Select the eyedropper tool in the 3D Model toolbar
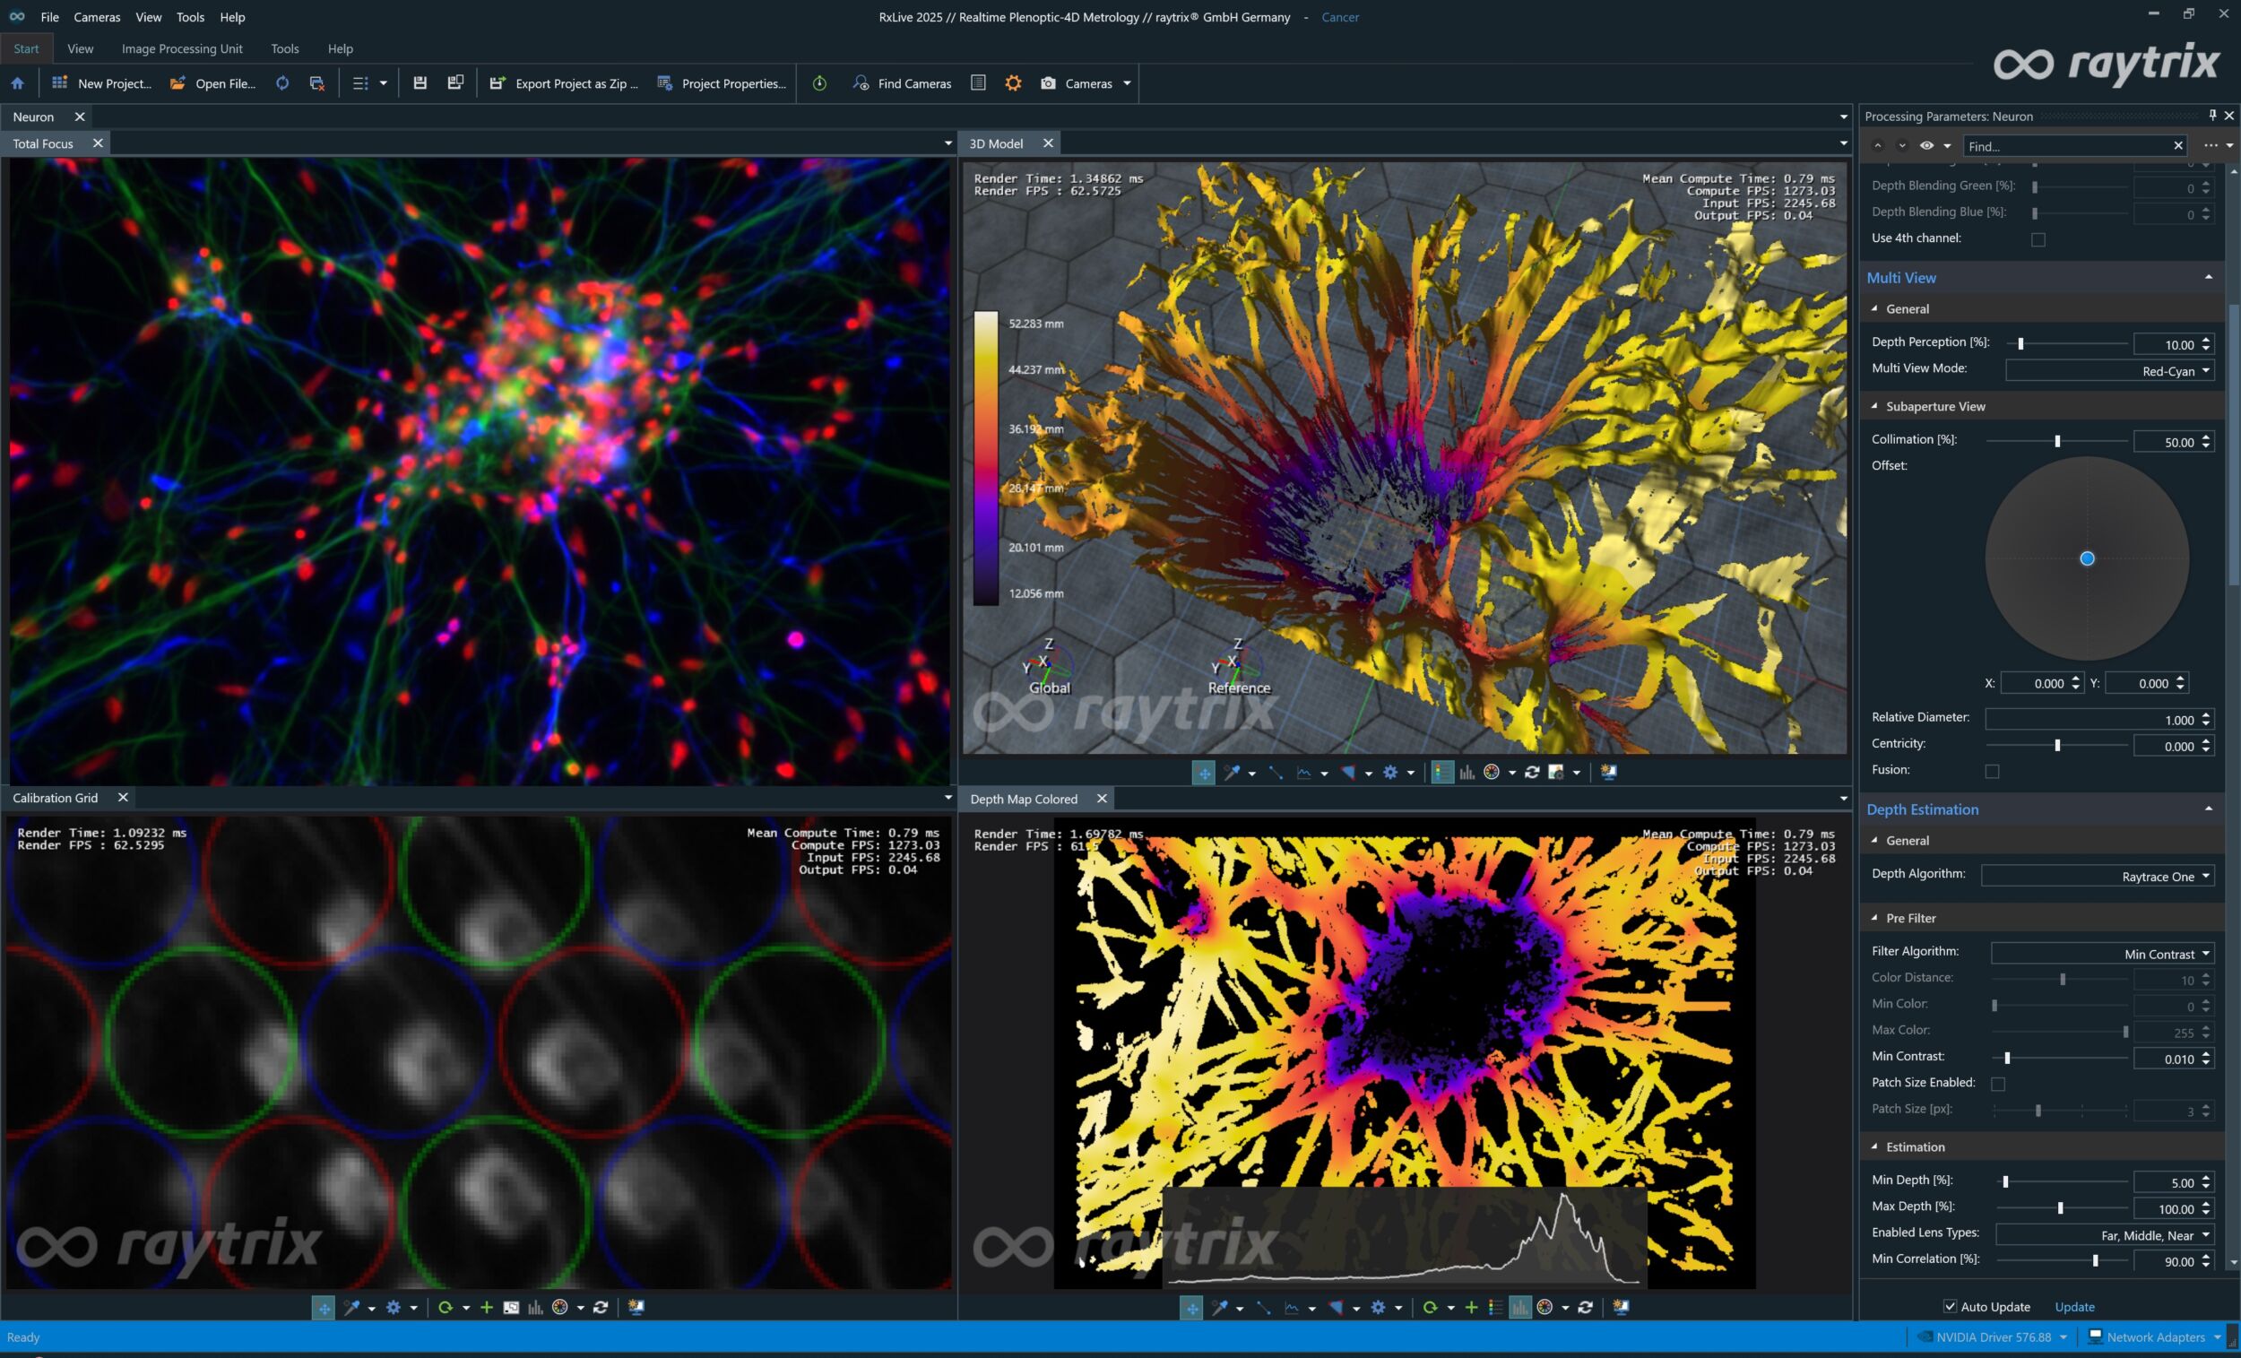The height and width of the screenshot is (1358, 2241). pyautogui.click(x=1233, y=773)
